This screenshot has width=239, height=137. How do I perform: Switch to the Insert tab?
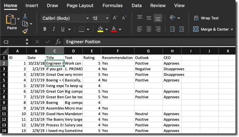(32, 6)
